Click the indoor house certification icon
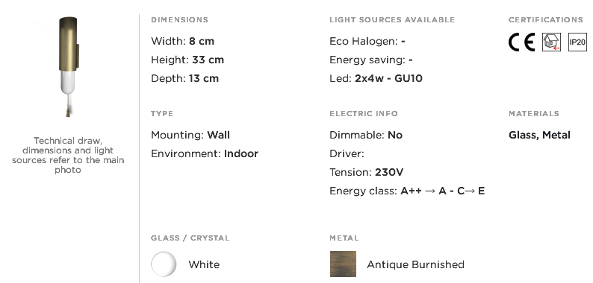Viewport: 593px width, 283px height. pyautogui.click(x=551, y=42)
